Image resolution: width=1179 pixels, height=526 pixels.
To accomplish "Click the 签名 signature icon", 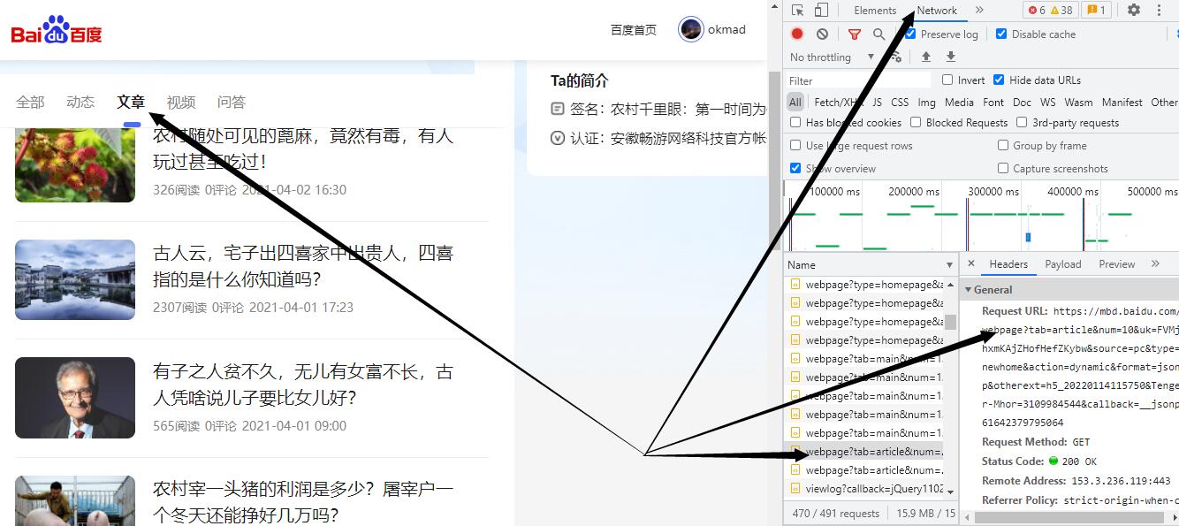I will pyautogui.click(x=557, y=109).
